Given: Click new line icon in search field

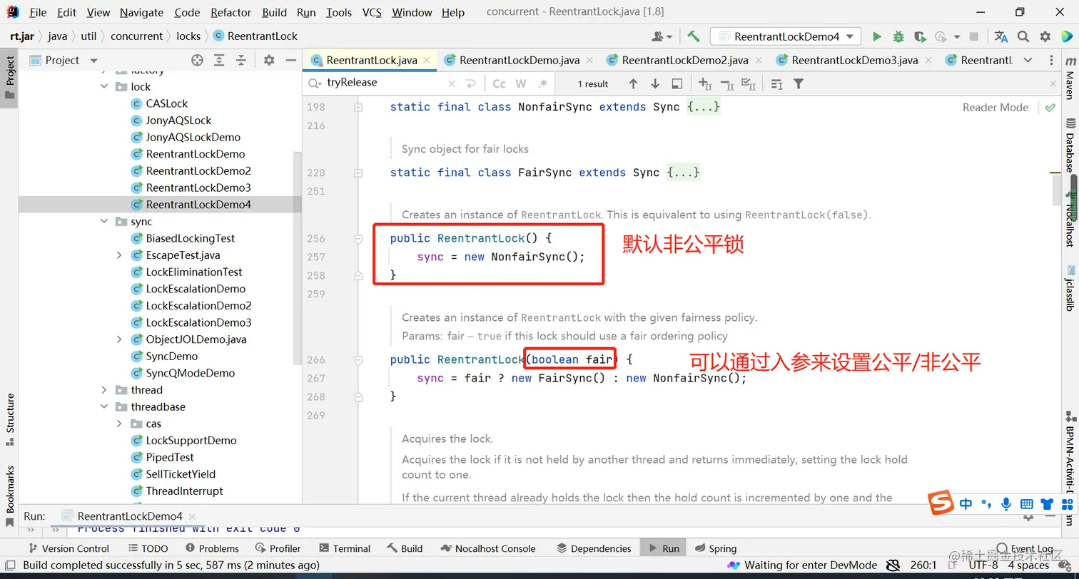Looking at the screenshot, I should click(x=470, y=83).
